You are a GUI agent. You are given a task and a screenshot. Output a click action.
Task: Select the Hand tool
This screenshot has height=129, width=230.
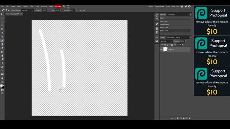(x=2, y=78)
